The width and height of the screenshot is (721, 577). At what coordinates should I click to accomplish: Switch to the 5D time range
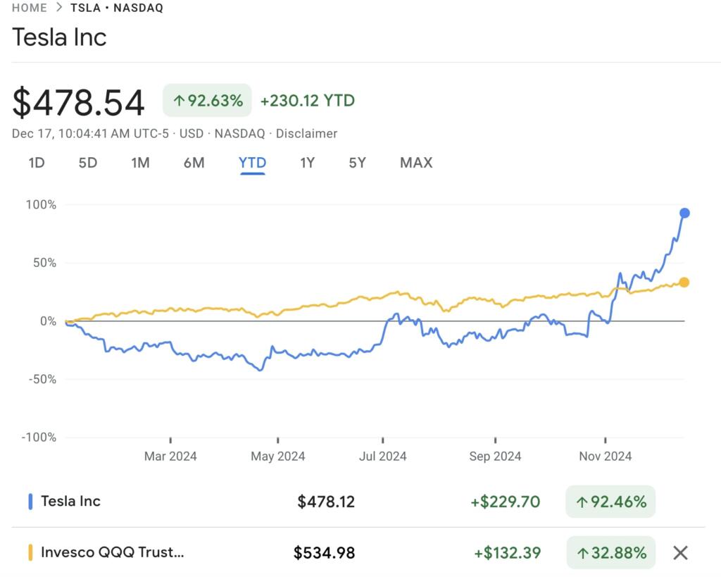point(87,163)
